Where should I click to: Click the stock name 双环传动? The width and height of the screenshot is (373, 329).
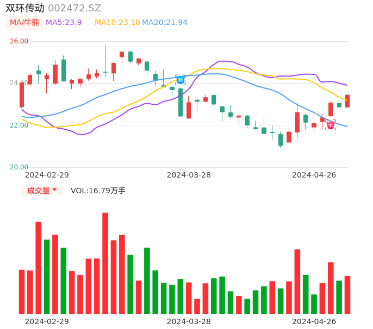(25, 8)
